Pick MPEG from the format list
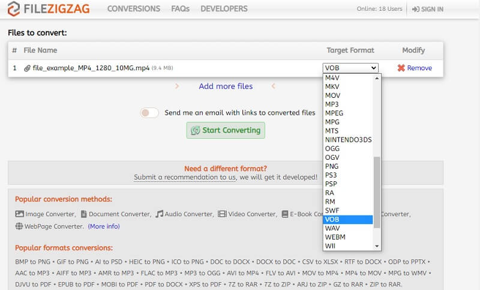This screenshot has width=480, height=290. pyautogui.click(x=348, y=113)
